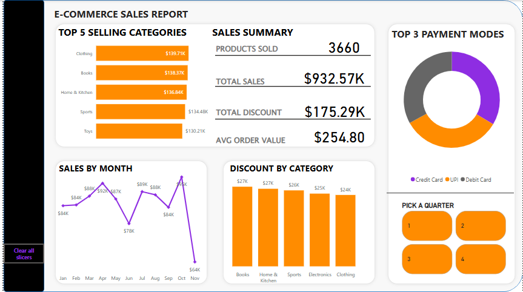This screenshot has width=523, height=292.
Task: Click the Books bar showing $138.37K
Action: 141,73
